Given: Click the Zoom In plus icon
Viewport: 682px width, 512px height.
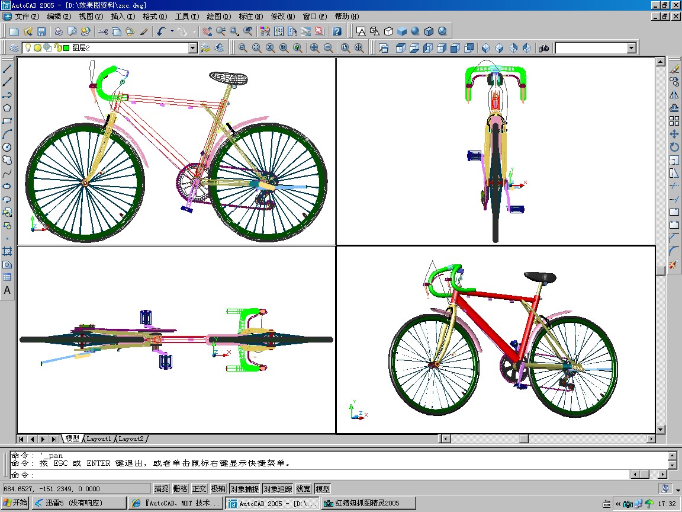Looking at the screenshot, I should coord(314,48).
